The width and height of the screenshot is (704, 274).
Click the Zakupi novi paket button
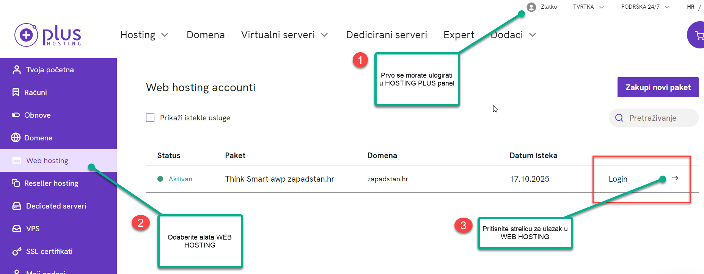658,87
